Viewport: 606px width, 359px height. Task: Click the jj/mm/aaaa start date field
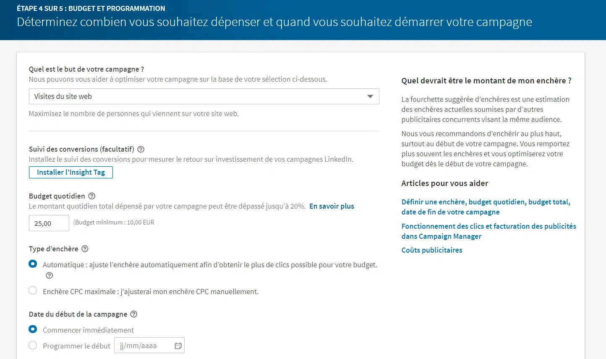[143, 346]
